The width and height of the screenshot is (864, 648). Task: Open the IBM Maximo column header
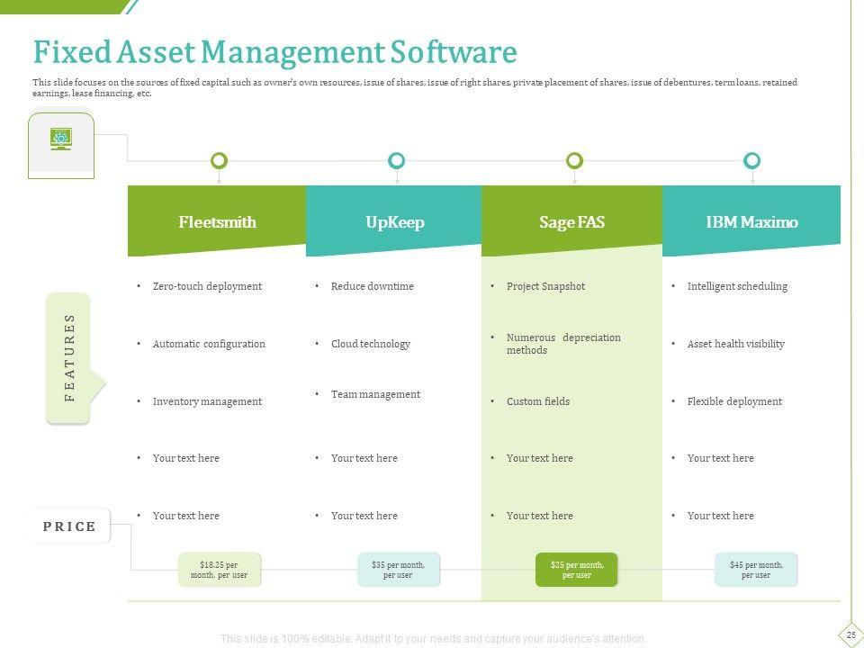coord(751,221)
